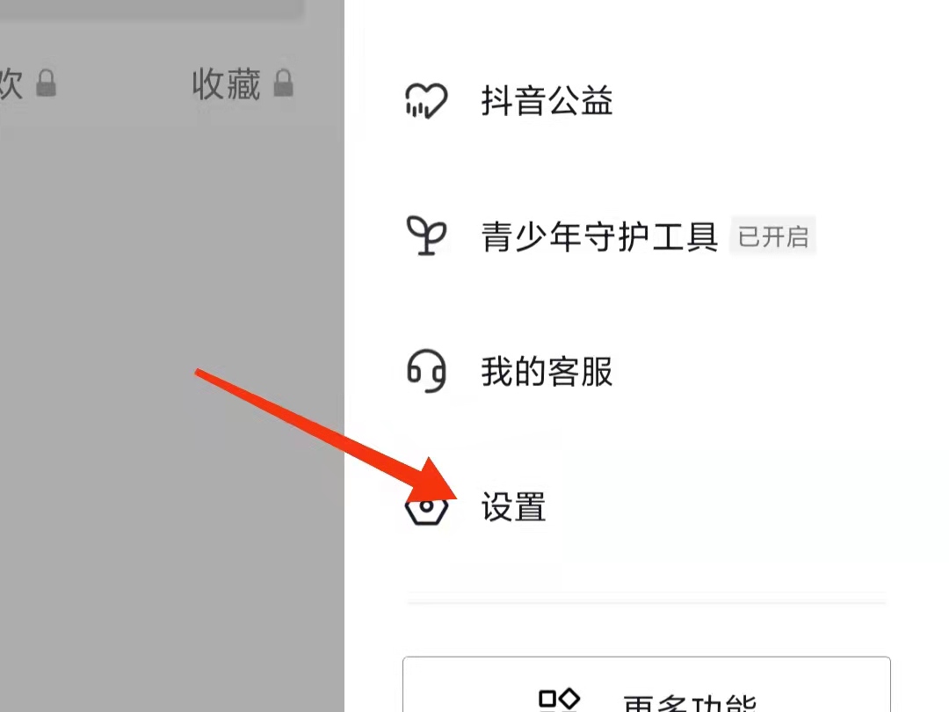Tap the lock icon beside the 喜欢 tab
This screenshot has width=949, height=712.
pyautogui.click(x=46, y=83)
